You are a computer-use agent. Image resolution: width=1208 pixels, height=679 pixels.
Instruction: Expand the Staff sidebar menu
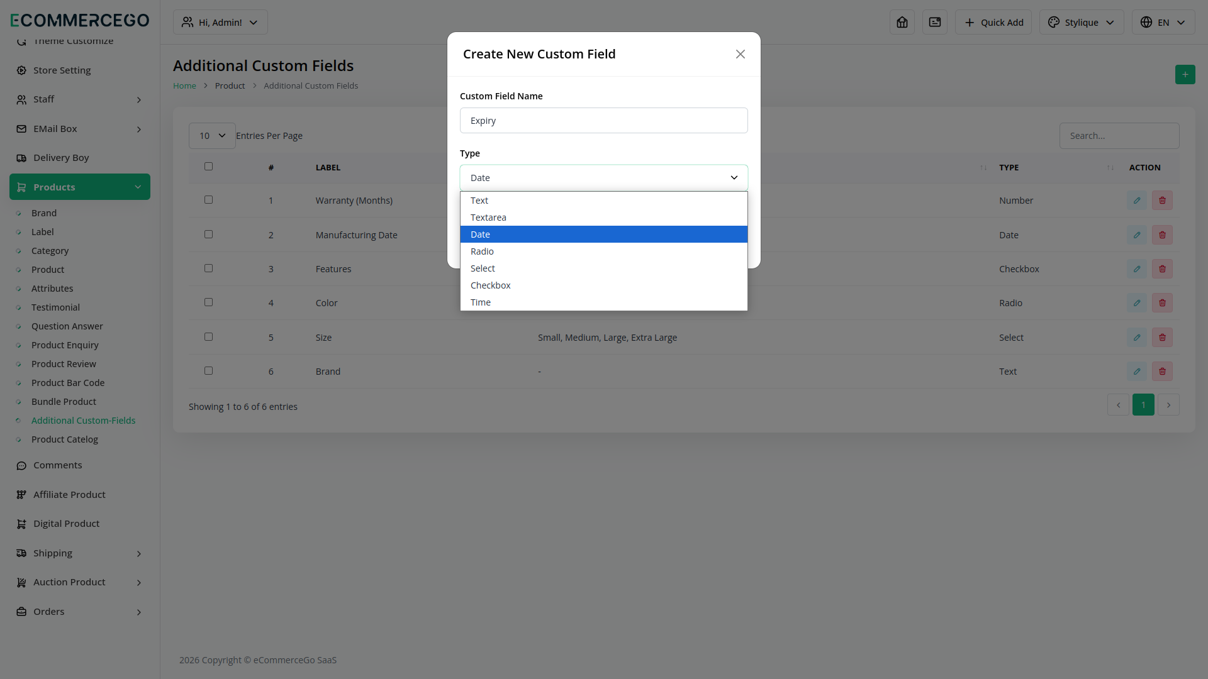(x=79, y=99)
